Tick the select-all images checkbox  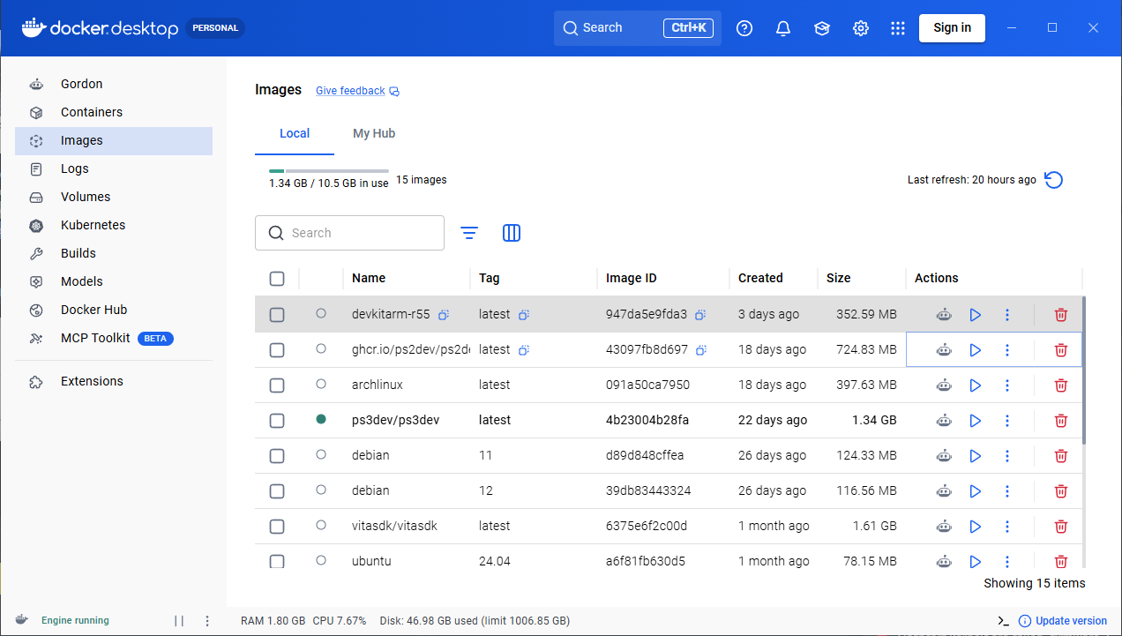pos(277,279)
